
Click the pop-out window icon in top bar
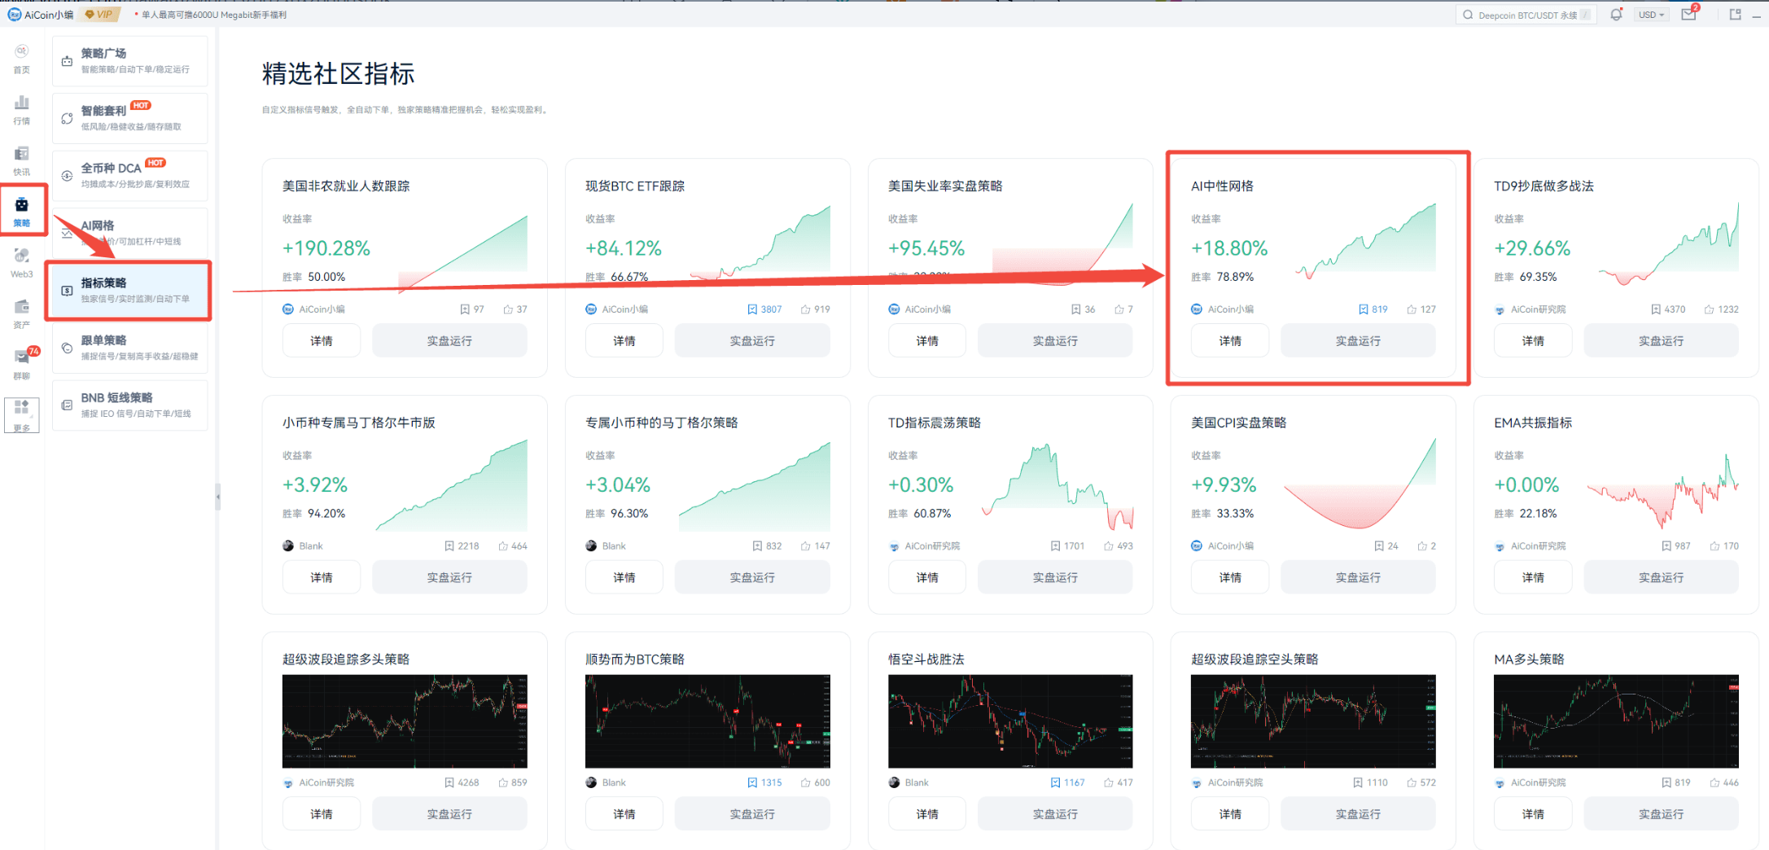coord(1735,15)
